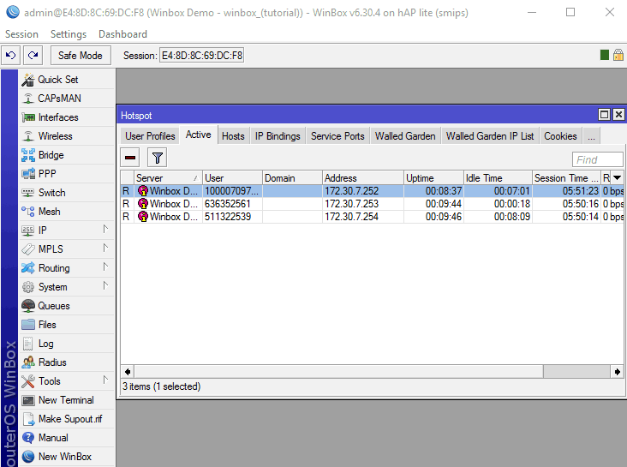Open the Wireless icon
The height and width of the screenshot is (467, 627).
click(28, 136)
